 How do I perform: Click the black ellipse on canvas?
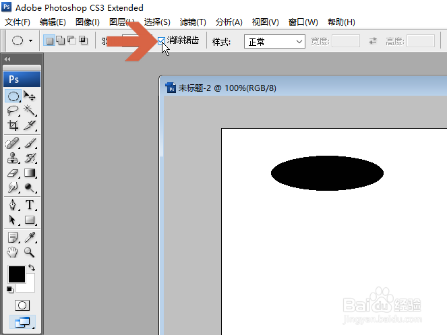pos(327,173)
